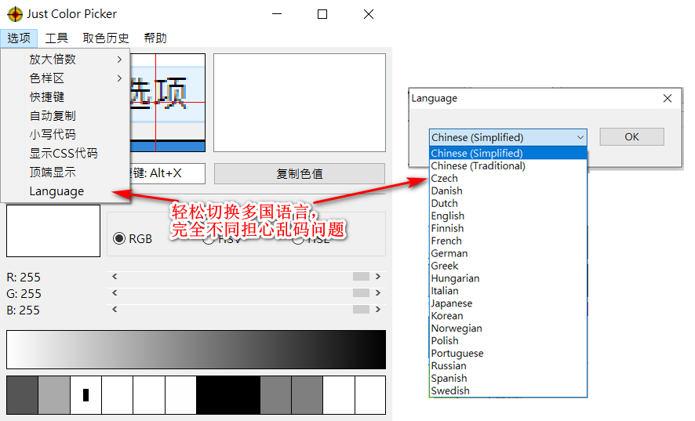Click the Just Color Picker app icon
The image size is (695, 421).
(x=15, y=14)
